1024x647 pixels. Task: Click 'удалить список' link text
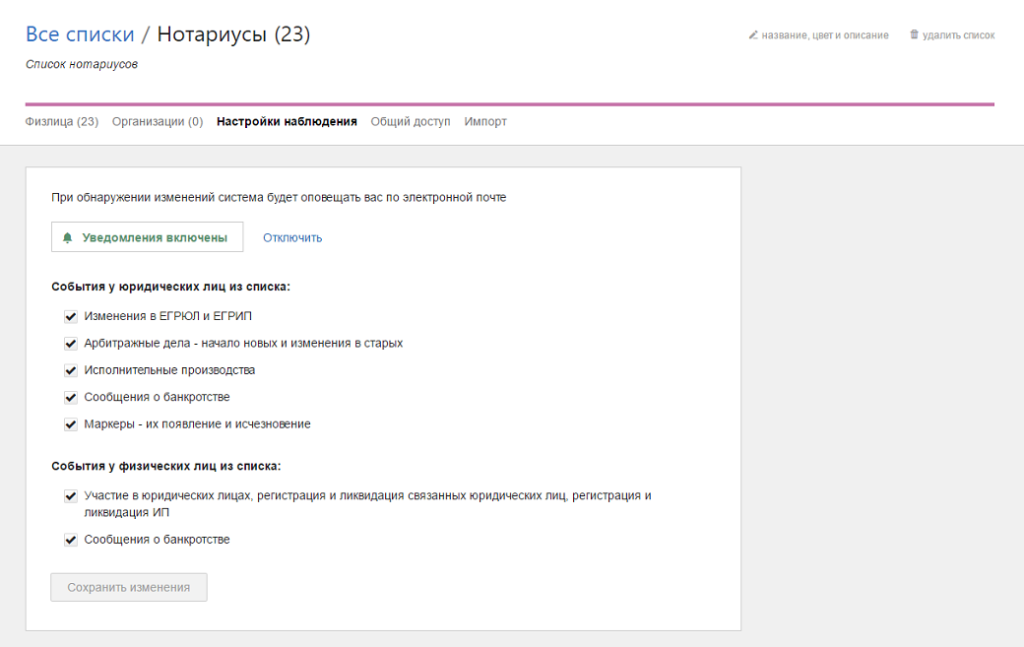point(958,35)
